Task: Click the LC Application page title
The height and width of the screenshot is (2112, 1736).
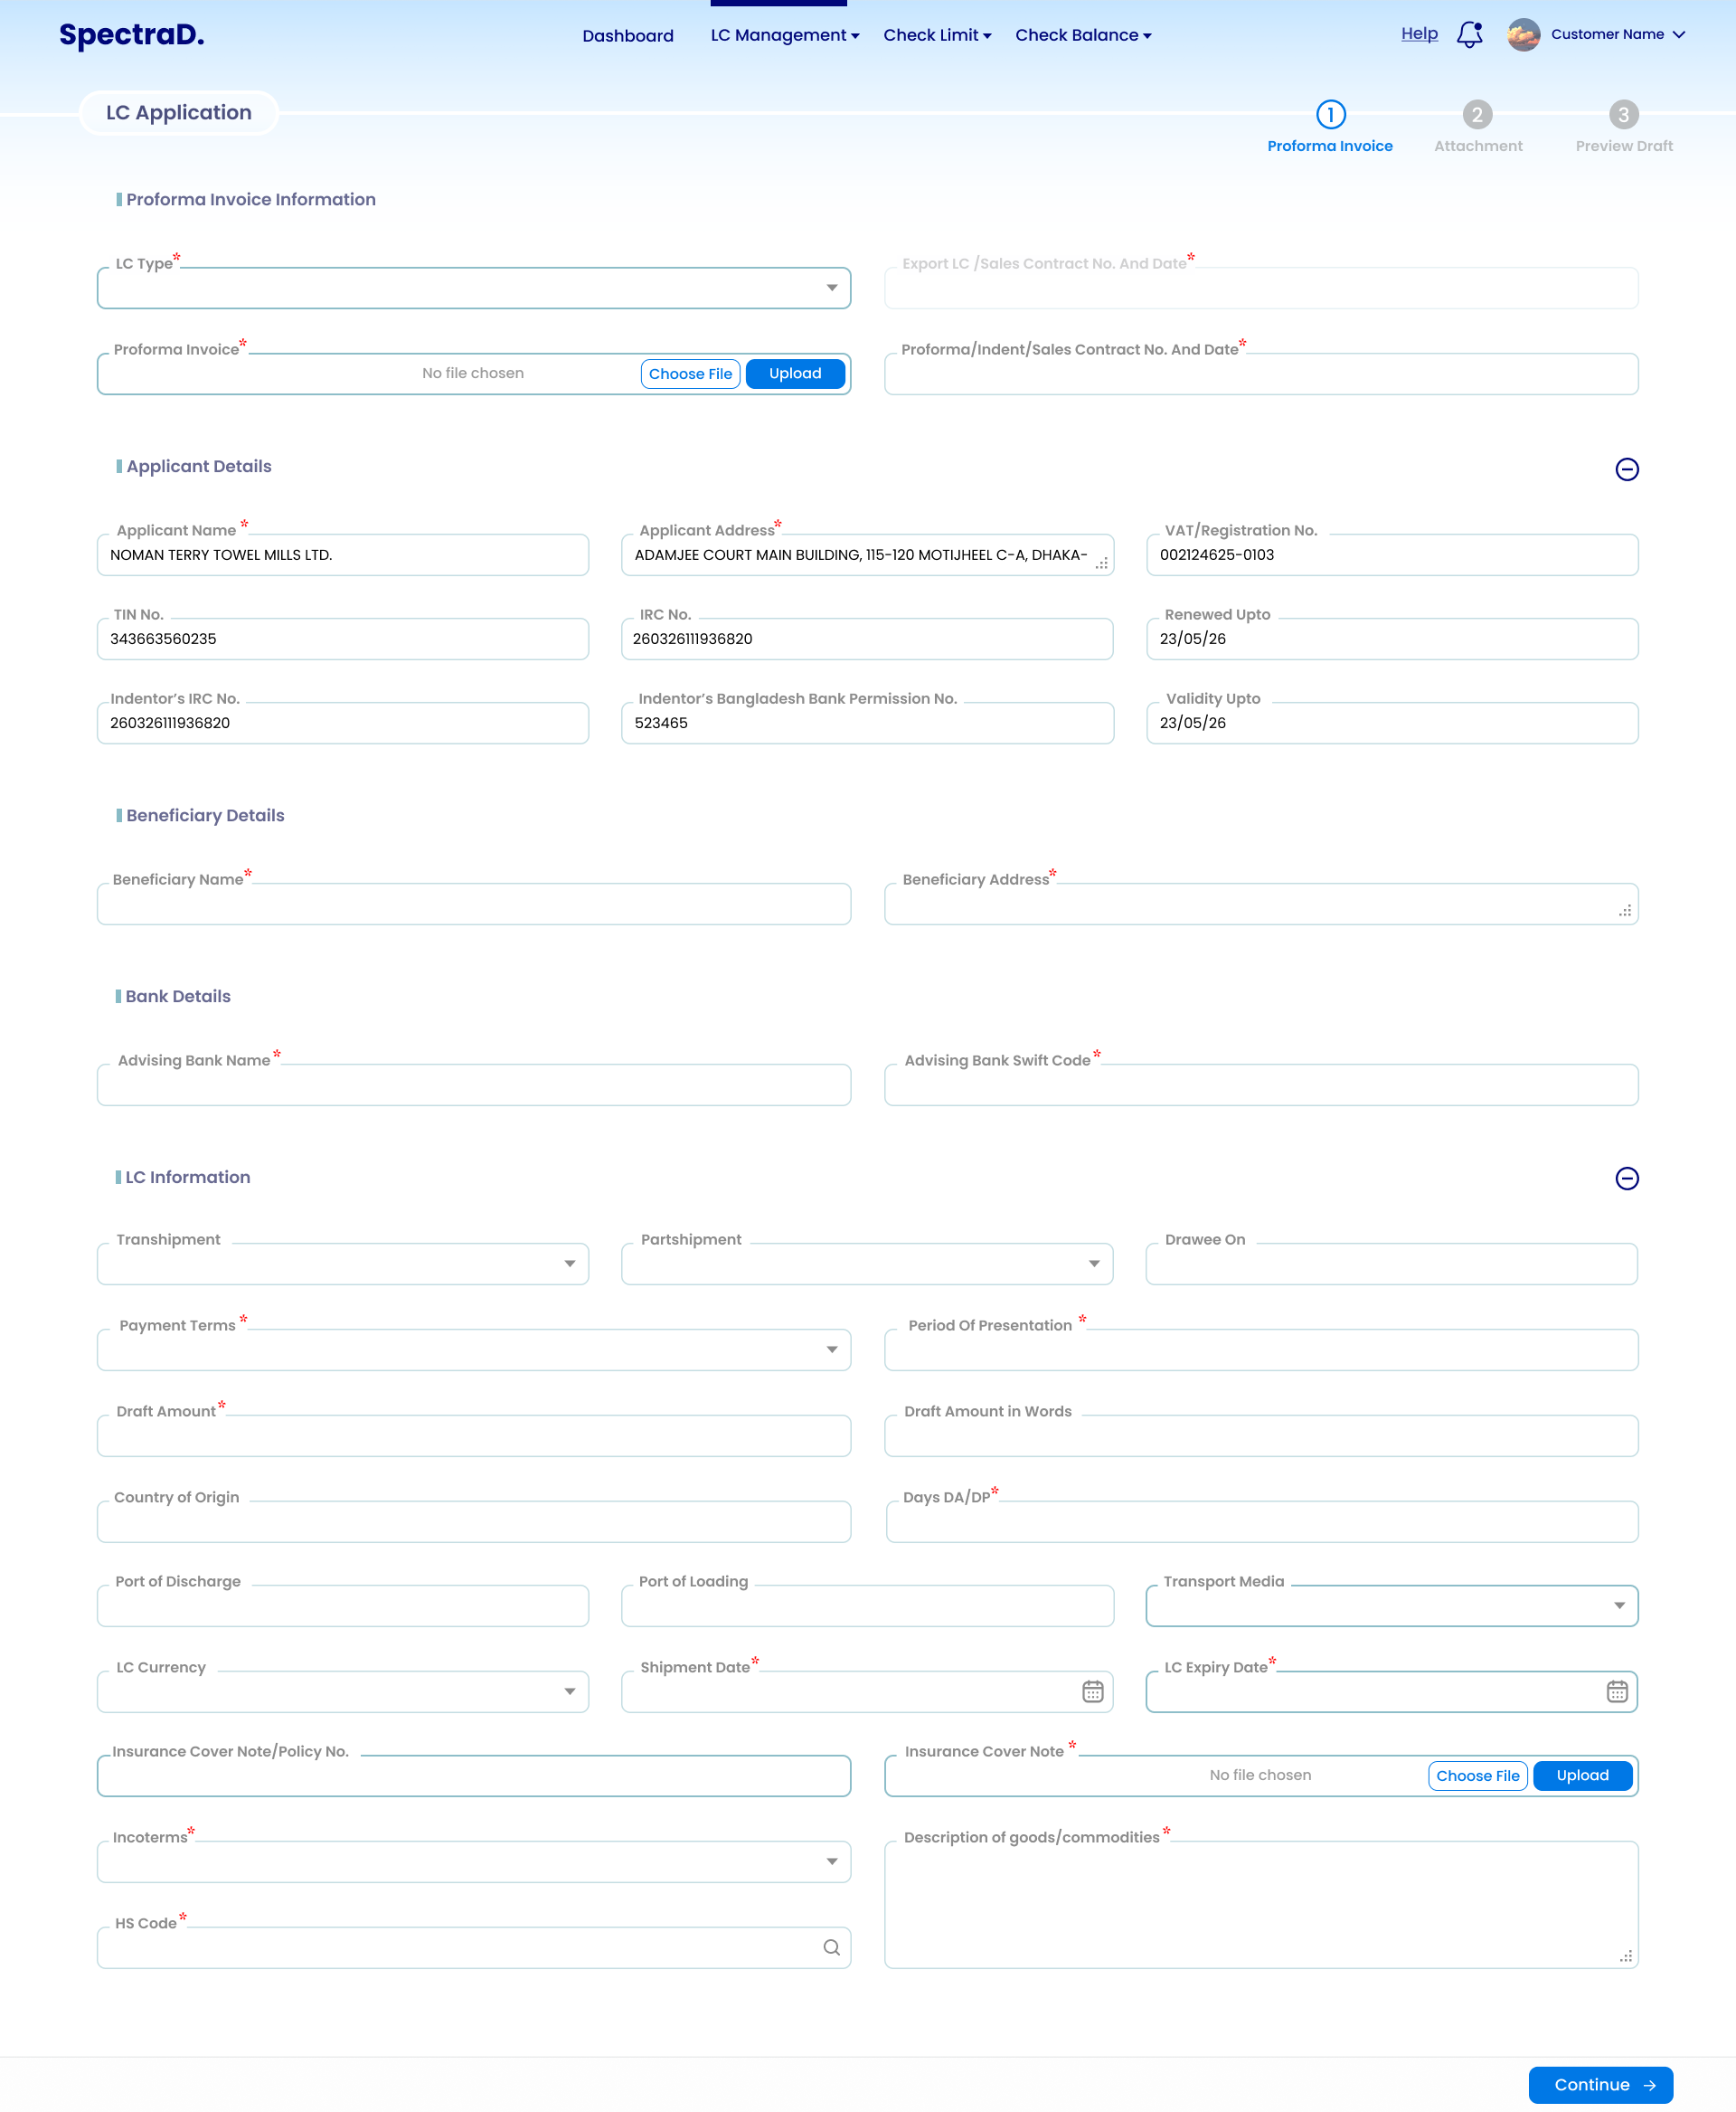Action: (179, 112)
